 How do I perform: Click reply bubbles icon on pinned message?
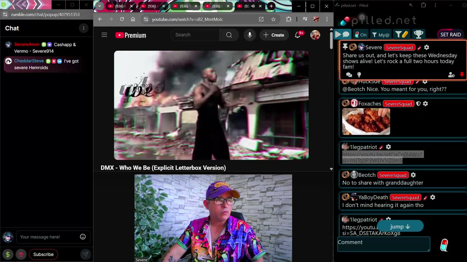349,75
